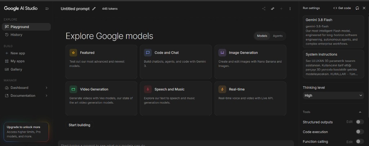Click the reset settings icon beside Get code
369x146 pixels.
click(357, 8)
